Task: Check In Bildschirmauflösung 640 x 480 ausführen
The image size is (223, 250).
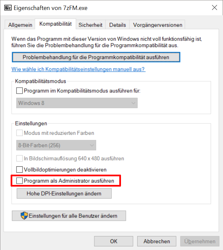Action: click(x=20, y=158)
